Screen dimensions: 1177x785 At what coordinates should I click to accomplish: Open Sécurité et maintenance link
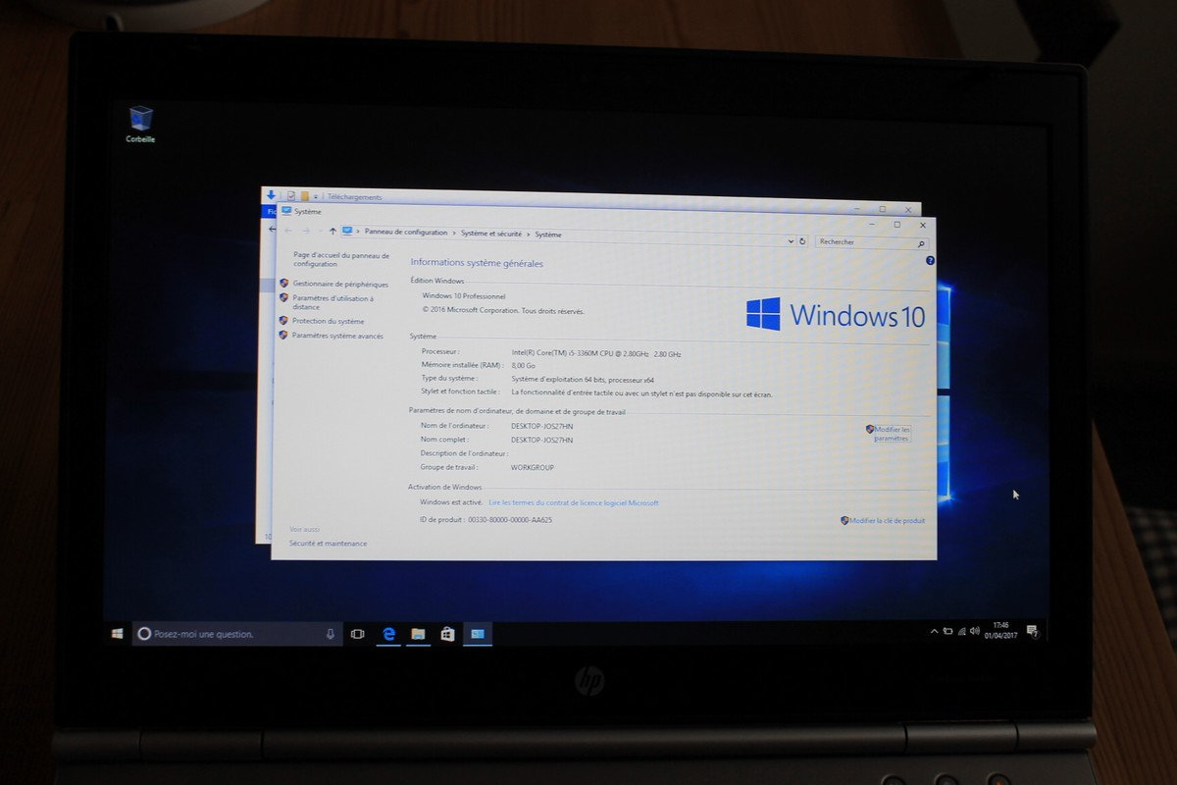(328, 543)
